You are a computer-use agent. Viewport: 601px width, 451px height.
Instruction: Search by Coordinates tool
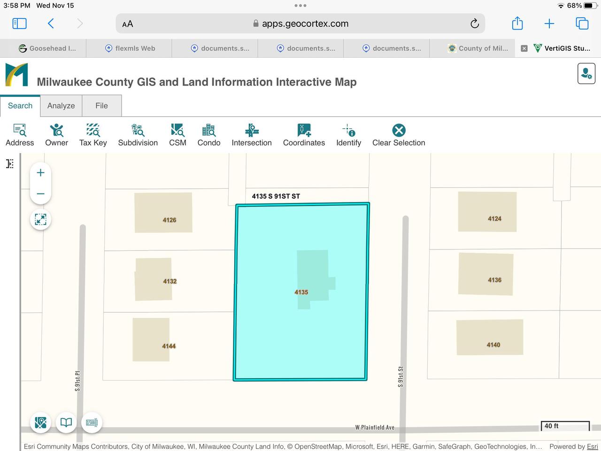304,135
